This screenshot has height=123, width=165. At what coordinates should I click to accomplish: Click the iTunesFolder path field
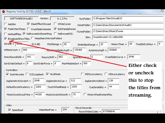pyautogui.click(x=128, y=31)
